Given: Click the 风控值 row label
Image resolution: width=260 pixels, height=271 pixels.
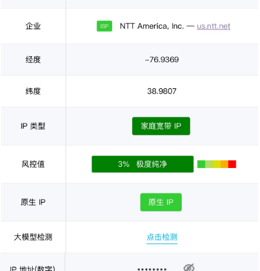Looking at the screenshot, I should 33,164.
